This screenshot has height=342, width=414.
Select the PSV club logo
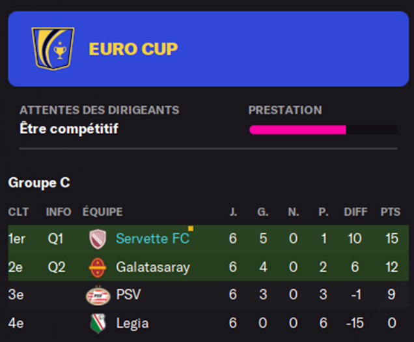click(x=98, y=296)
